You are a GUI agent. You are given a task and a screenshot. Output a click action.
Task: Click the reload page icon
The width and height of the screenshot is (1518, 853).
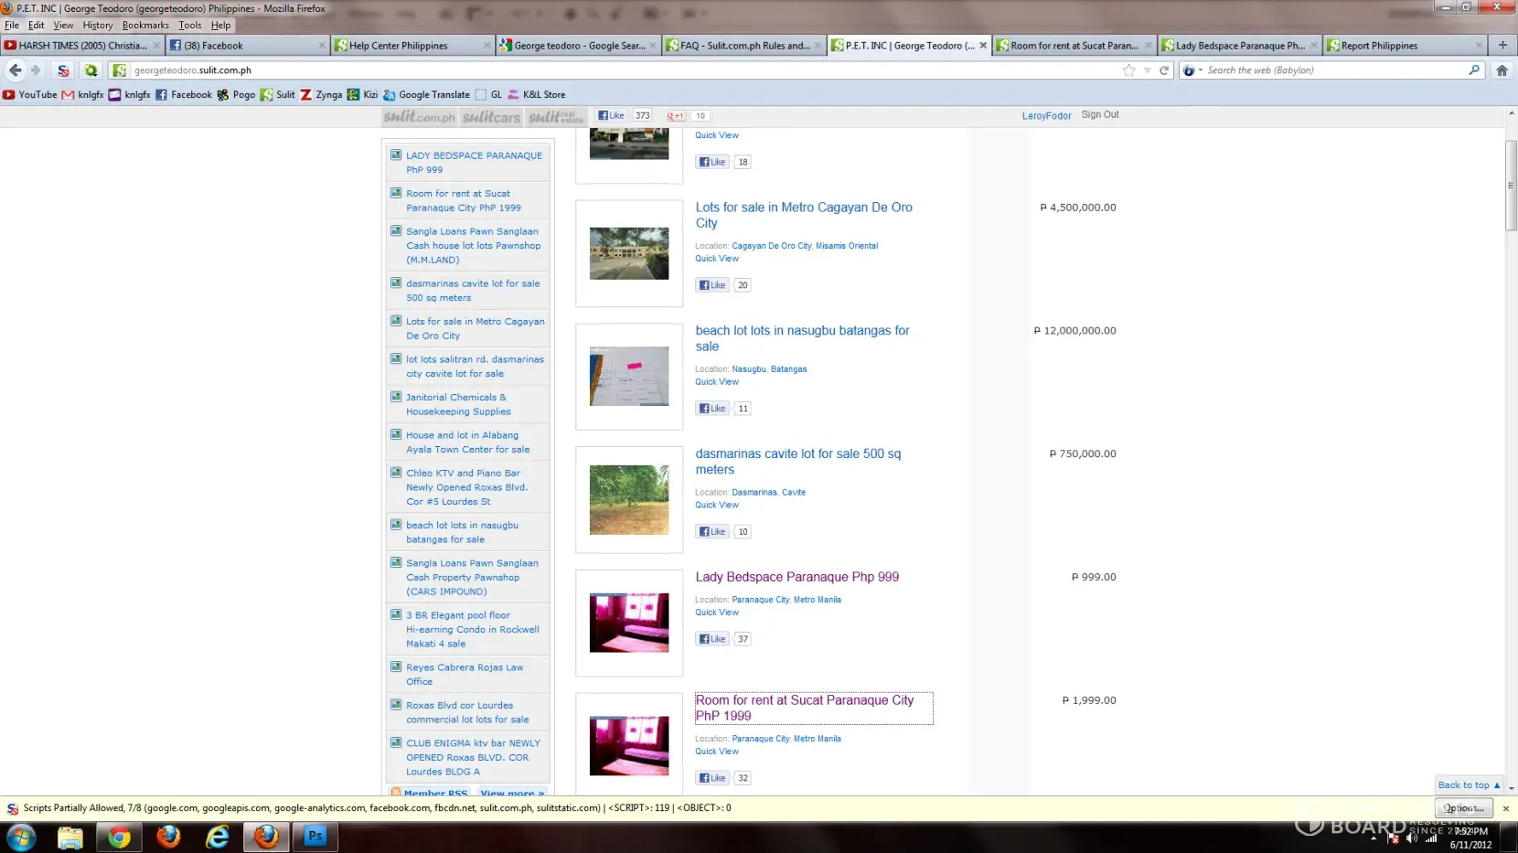1164,71
